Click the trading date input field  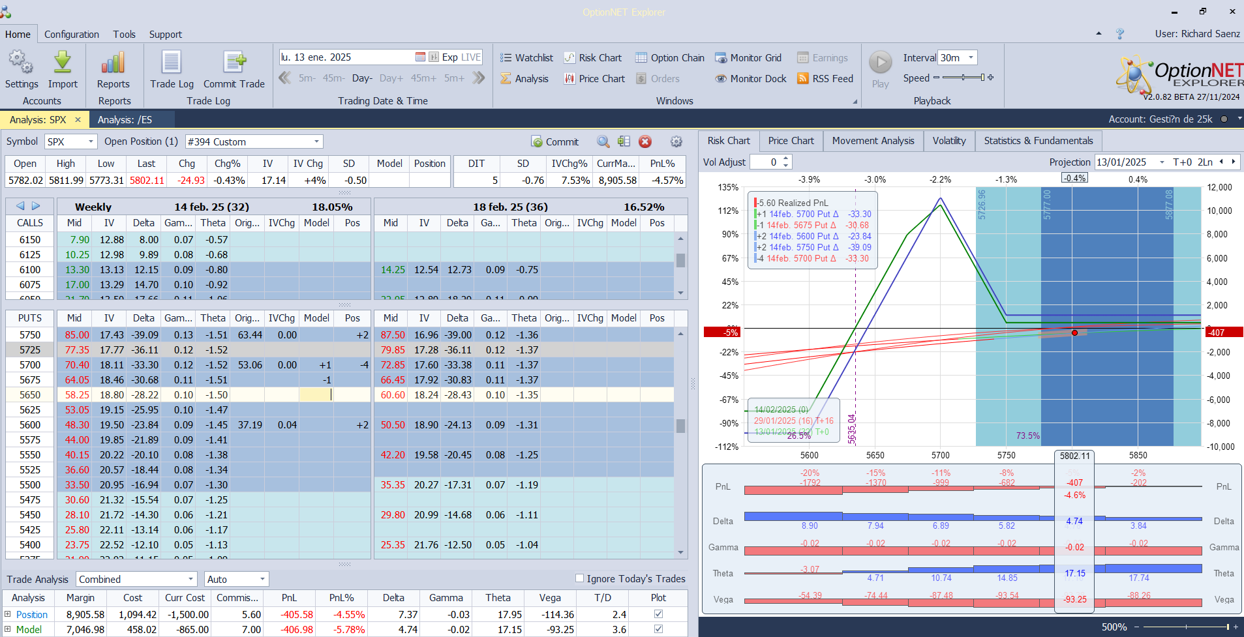point(347,57)
